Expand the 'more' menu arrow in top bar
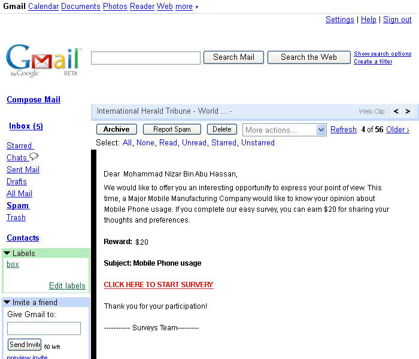Image resolution: width=419 pixels, height=359 pixels. (197, 7)
